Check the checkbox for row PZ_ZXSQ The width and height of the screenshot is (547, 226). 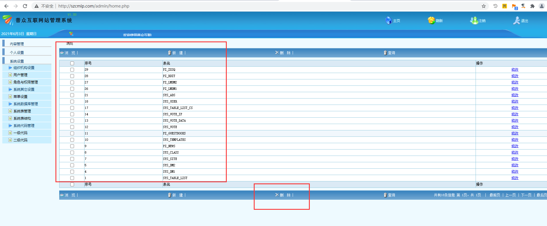pyautogui.click(x=72, y=70)
